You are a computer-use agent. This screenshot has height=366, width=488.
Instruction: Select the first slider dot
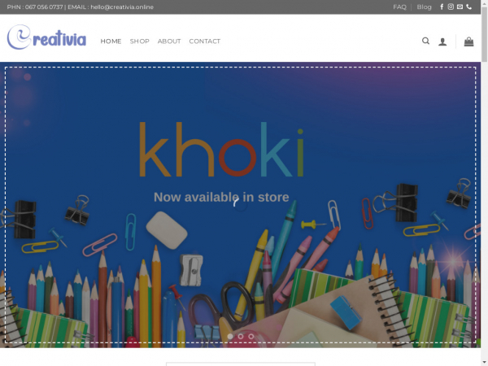(x=230, y=337)
